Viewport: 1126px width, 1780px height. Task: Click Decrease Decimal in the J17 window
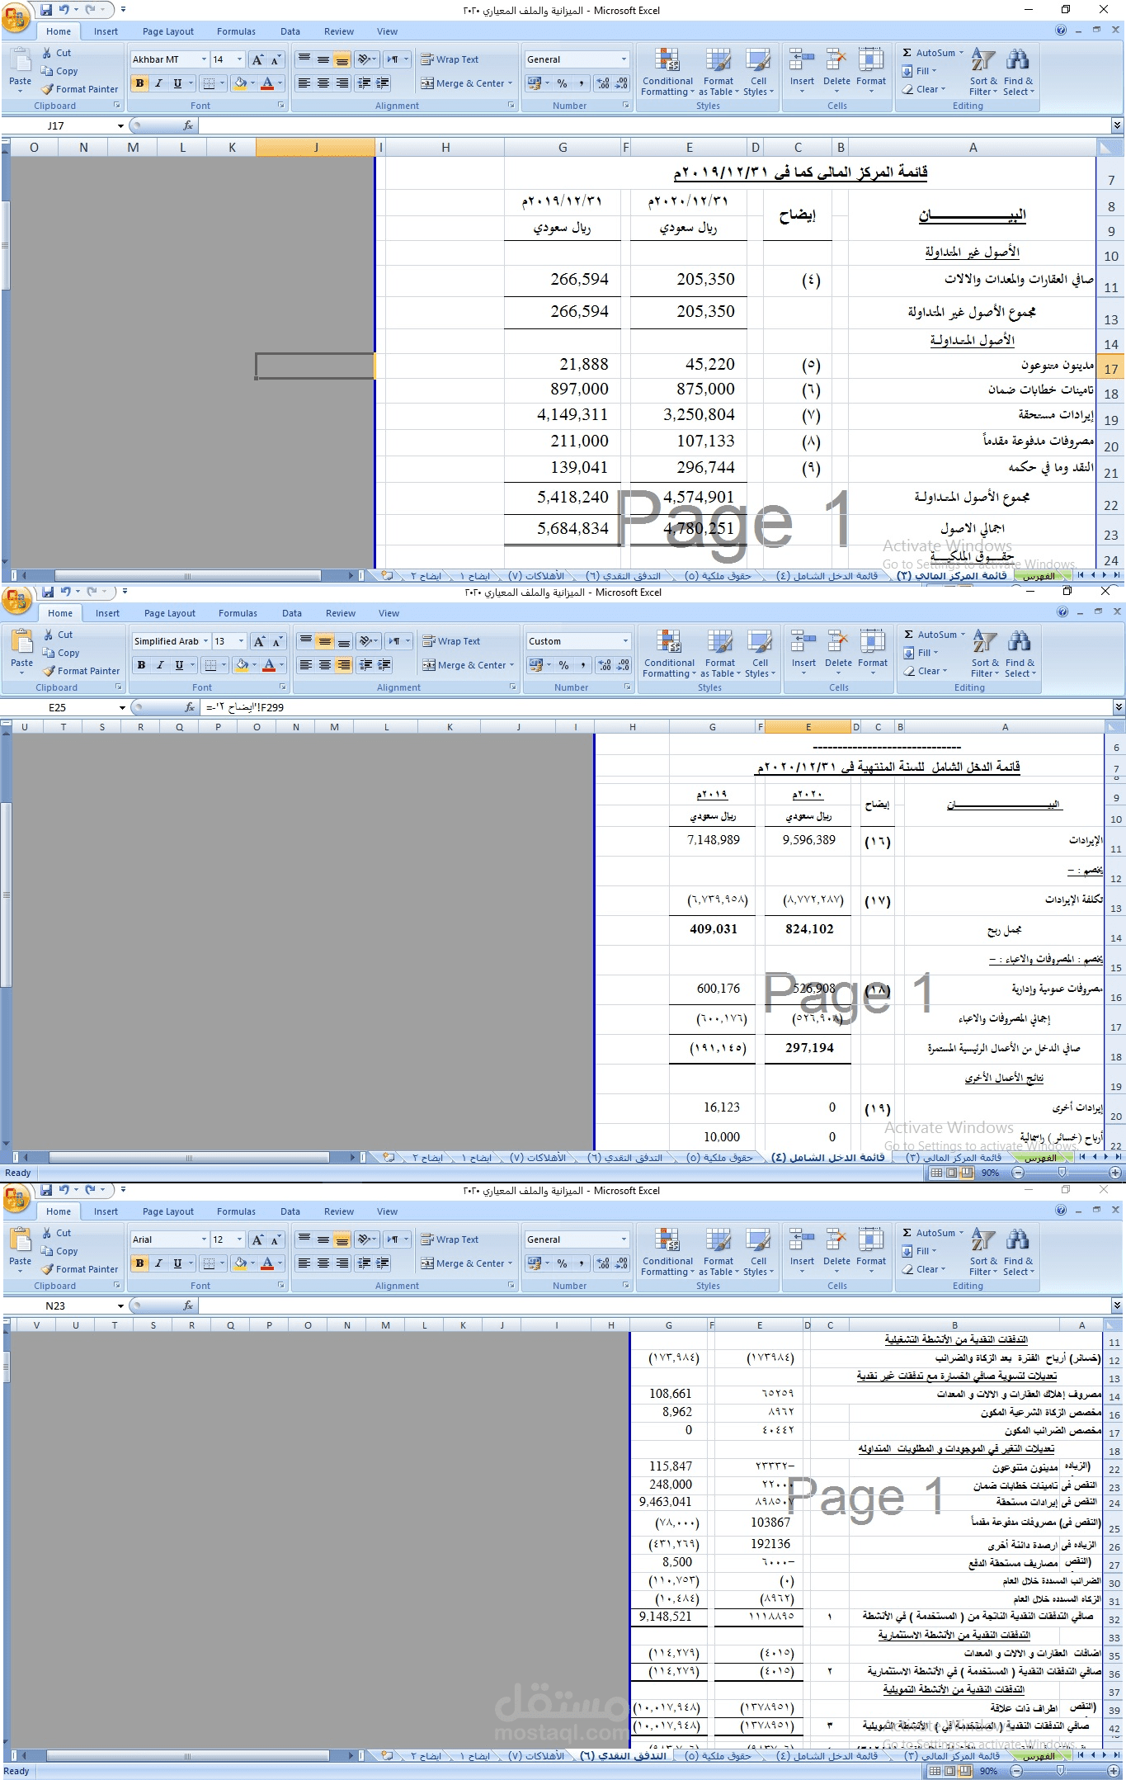622,83
